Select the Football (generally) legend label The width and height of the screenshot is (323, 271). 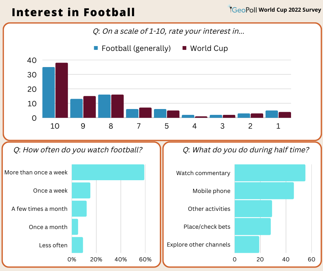point(136,48)
